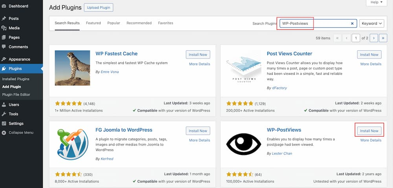Open author Lester Chan link
Screen dimensions: 393x188
click(282, 153)
